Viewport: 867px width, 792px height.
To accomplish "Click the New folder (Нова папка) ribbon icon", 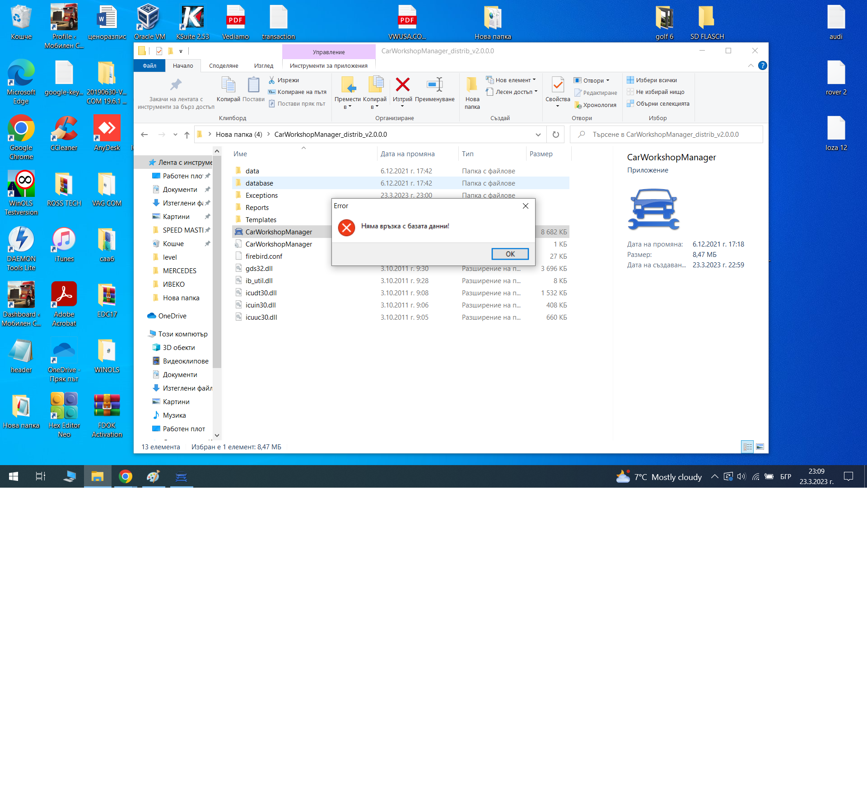I will click(472, 85).
